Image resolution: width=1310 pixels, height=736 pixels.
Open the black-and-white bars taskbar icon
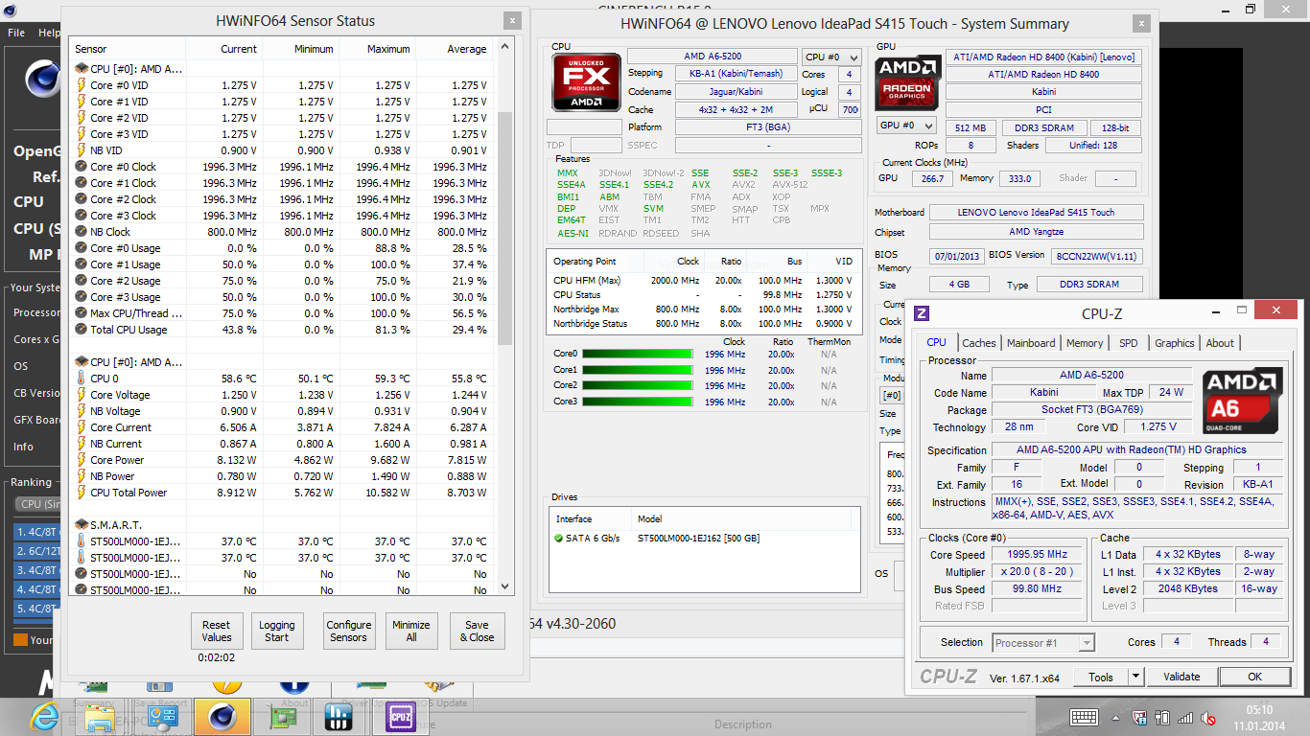pyautogui.click(x=339, y=716)
